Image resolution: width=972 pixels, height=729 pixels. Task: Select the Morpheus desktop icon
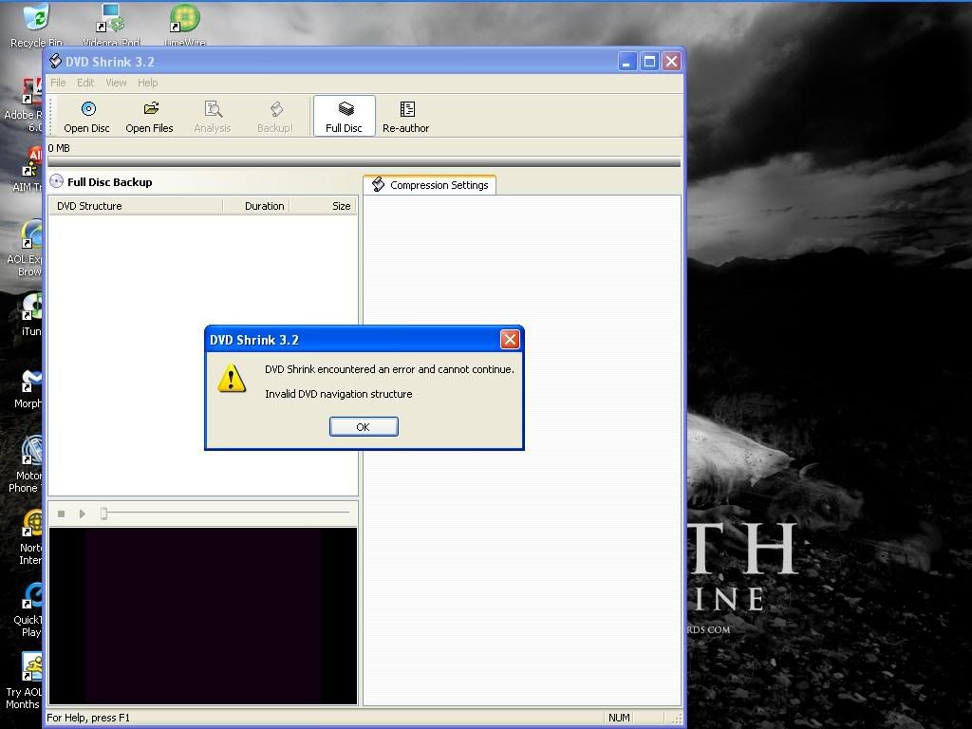(29, 388)
